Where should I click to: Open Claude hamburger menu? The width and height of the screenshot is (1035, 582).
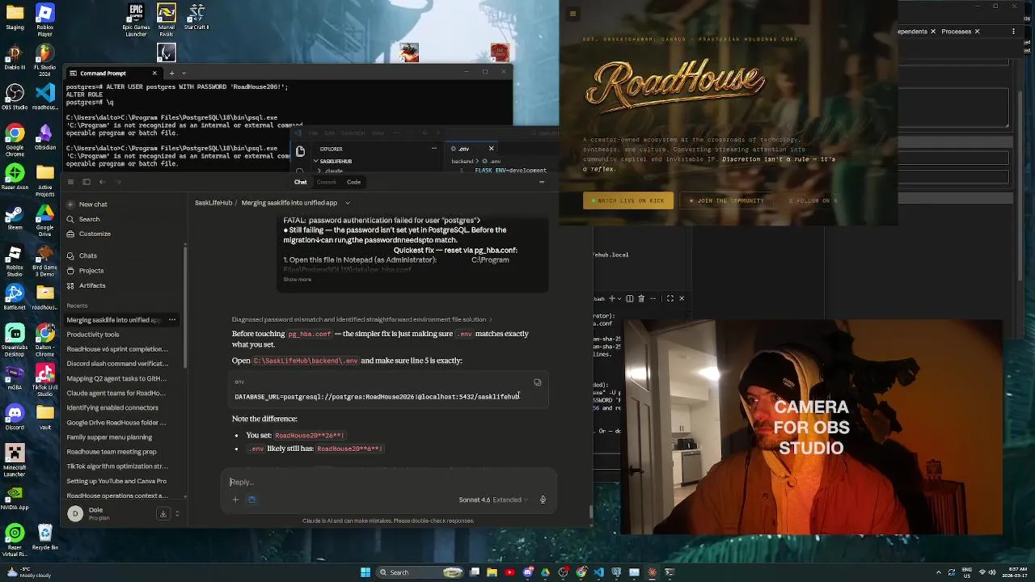(x=70, y=182)
